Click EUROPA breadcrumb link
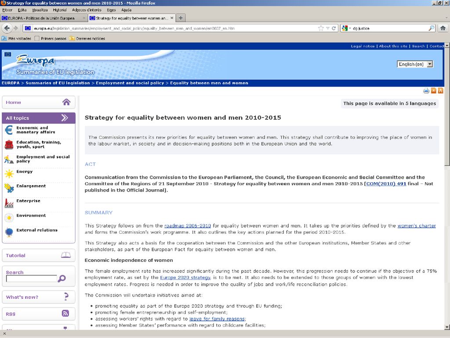 pos(11,83)
